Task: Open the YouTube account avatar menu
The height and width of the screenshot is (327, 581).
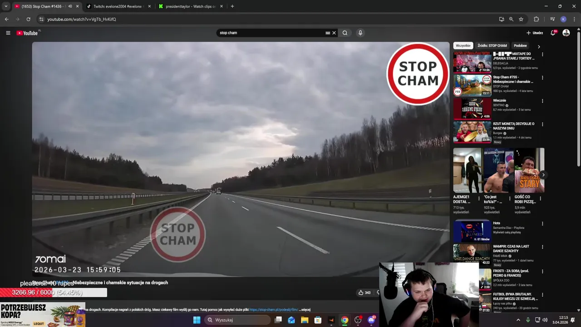Action: pyautogui.click(x=566, y=33)
